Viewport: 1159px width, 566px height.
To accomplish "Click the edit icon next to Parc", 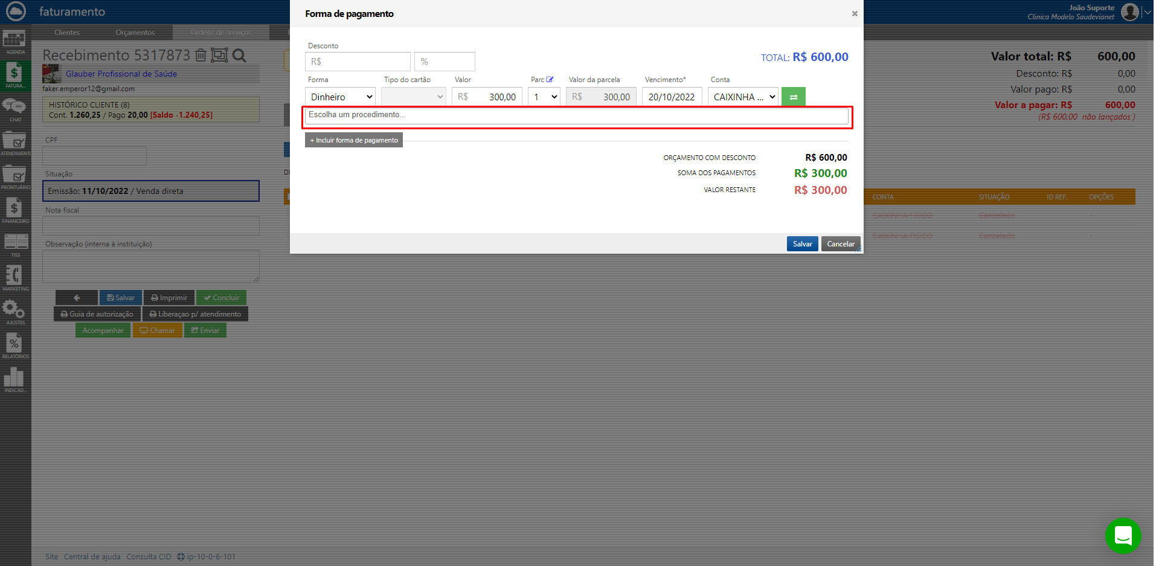I will click(550, 79).
